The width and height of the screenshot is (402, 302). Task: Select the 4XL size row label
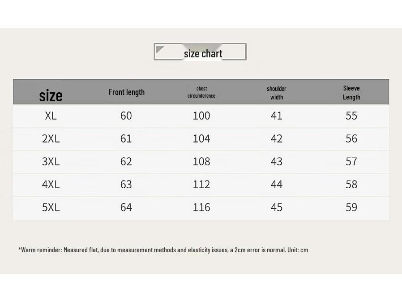(x=51, y=184)
